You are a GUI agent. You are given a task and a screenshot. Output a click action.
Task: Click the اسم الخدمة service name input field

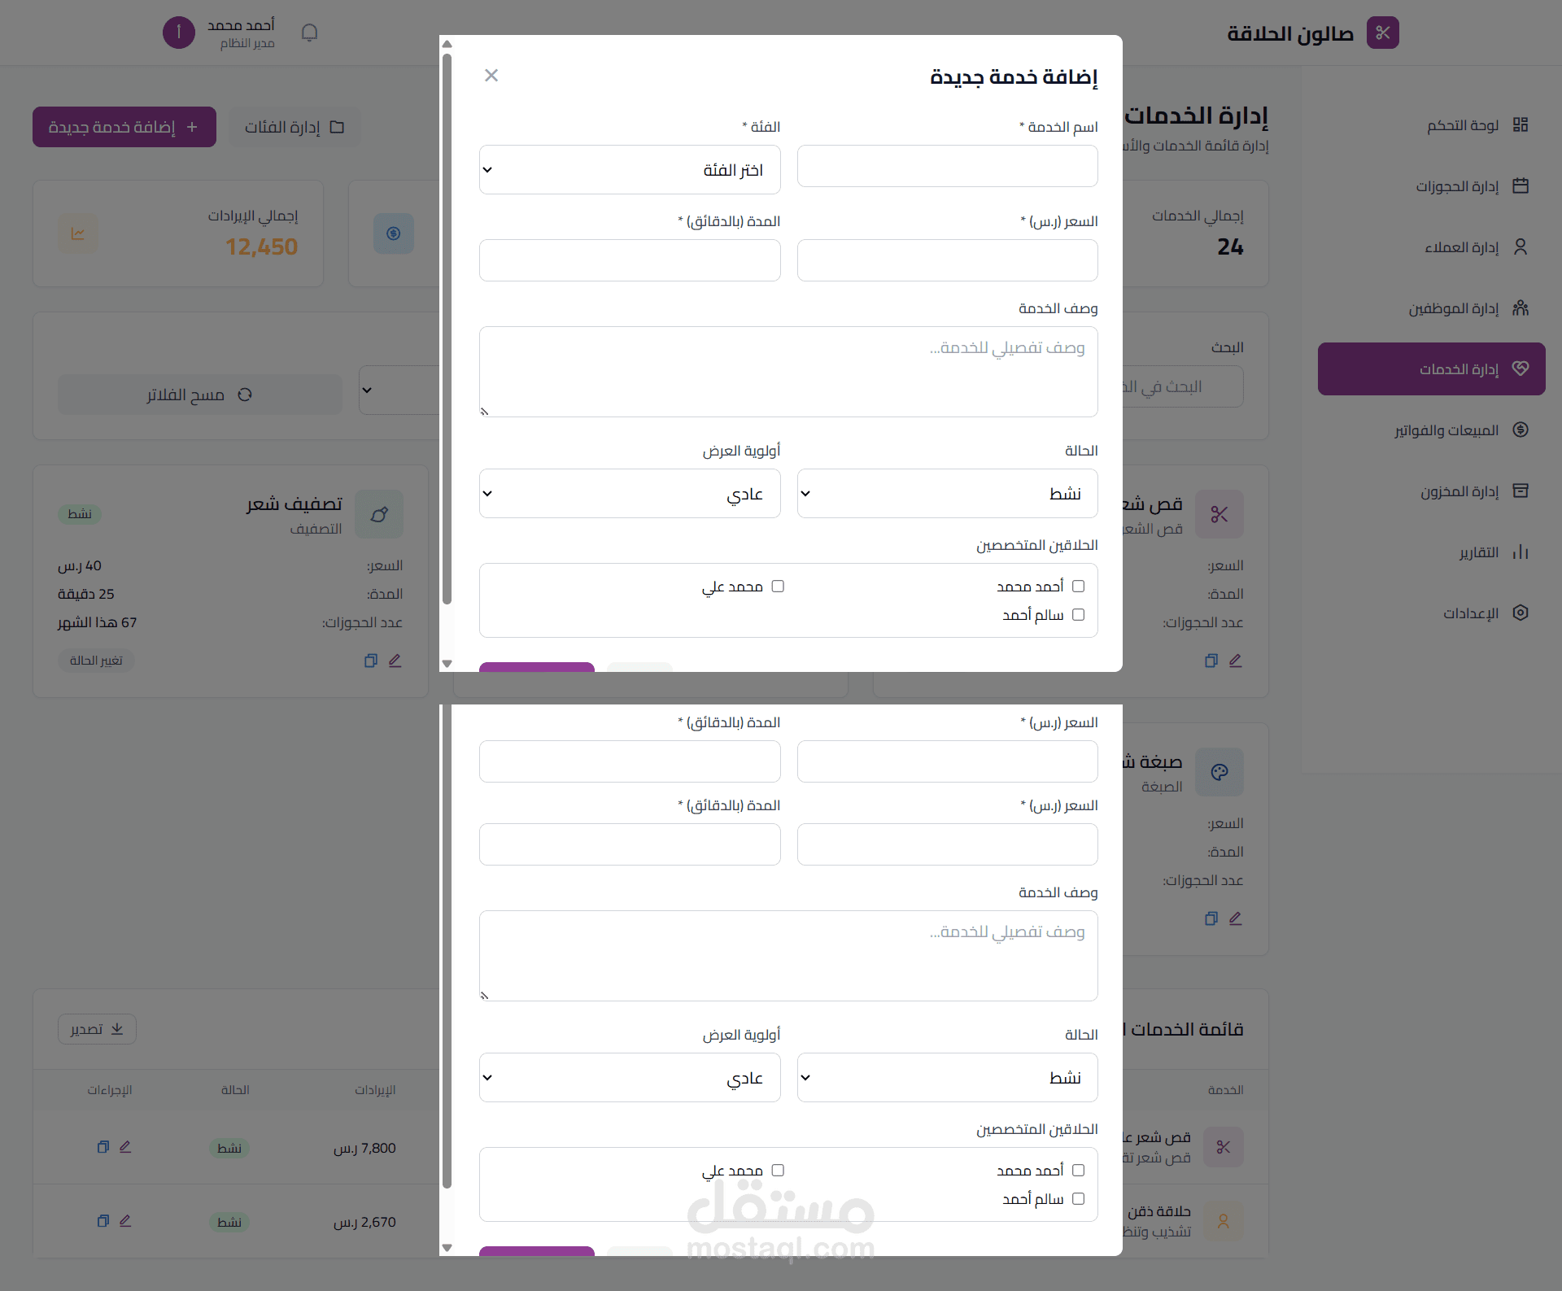point(948,166)
